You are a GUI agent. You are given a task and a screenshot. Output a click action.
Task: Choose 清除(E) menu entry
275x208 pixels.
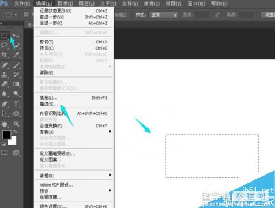(x=74, y=73)
